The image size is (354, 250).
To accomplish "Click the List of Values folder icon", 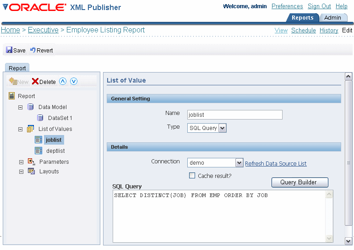I will 31,129.
